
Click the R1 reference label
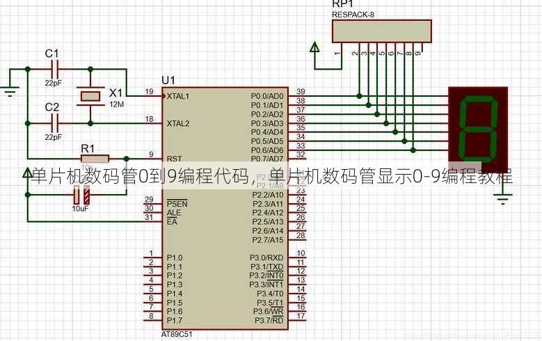[88, 149]
